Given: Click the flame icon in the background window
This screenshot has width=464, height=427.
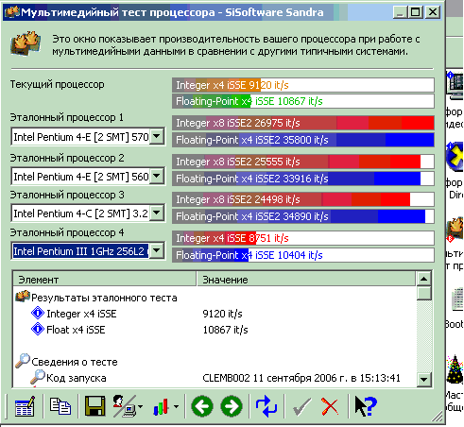Looking at the screenshot, I should point(455,230).
